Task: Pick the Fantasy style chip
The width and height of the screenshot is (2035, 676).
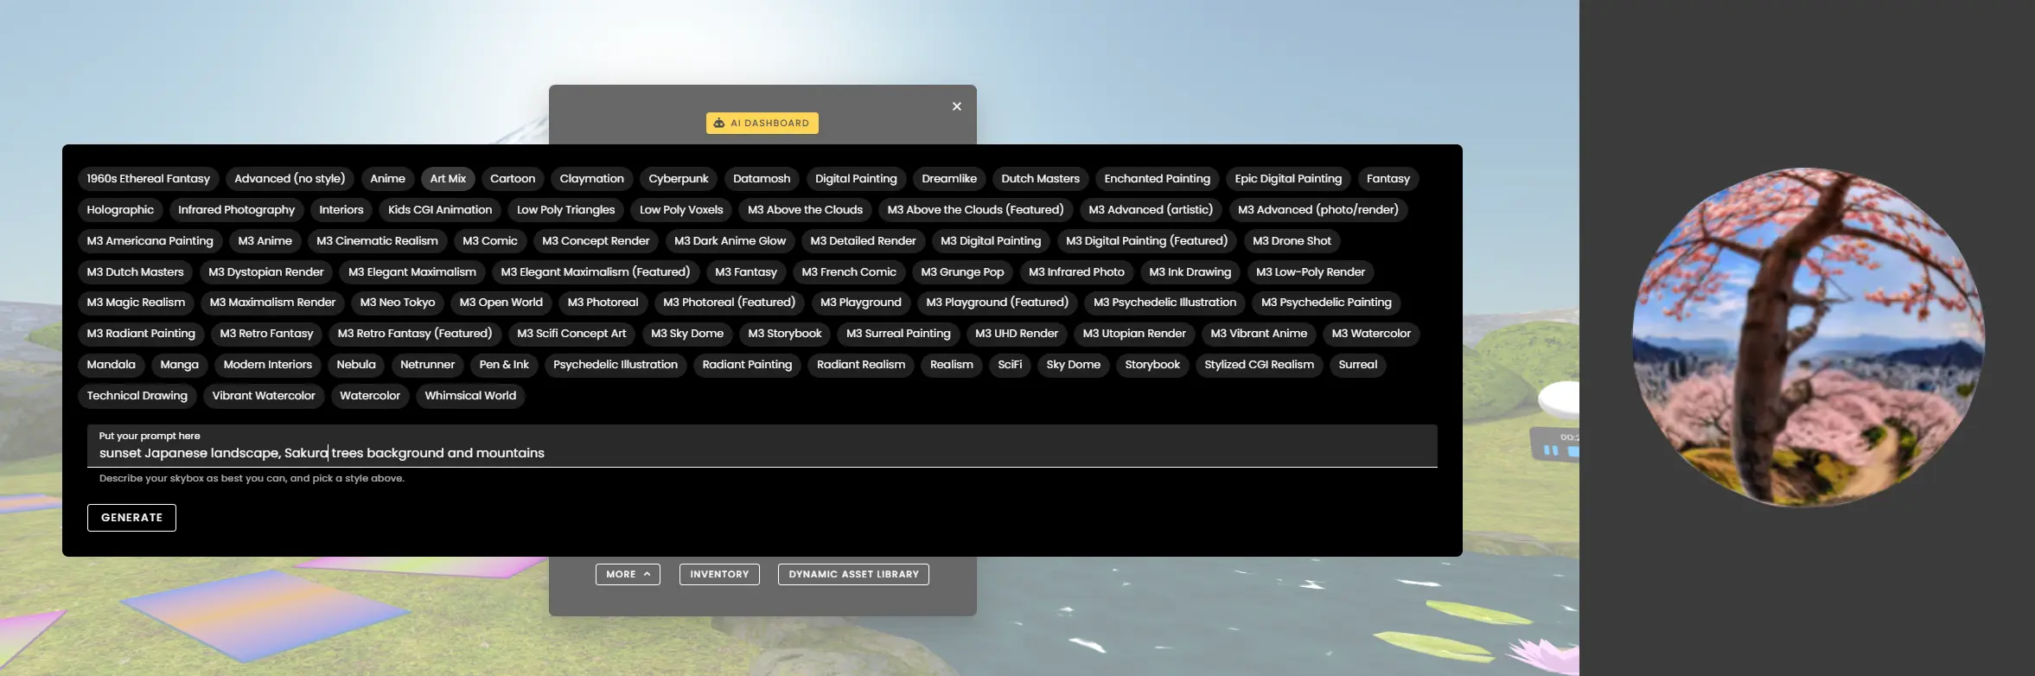Action: tap(1387, 179)
